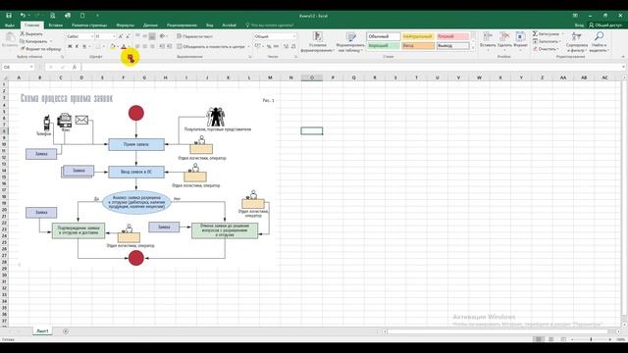
Task: Open the Автосумма dropdown arrow
Action: pyautogui.click(x=562, y=34)
